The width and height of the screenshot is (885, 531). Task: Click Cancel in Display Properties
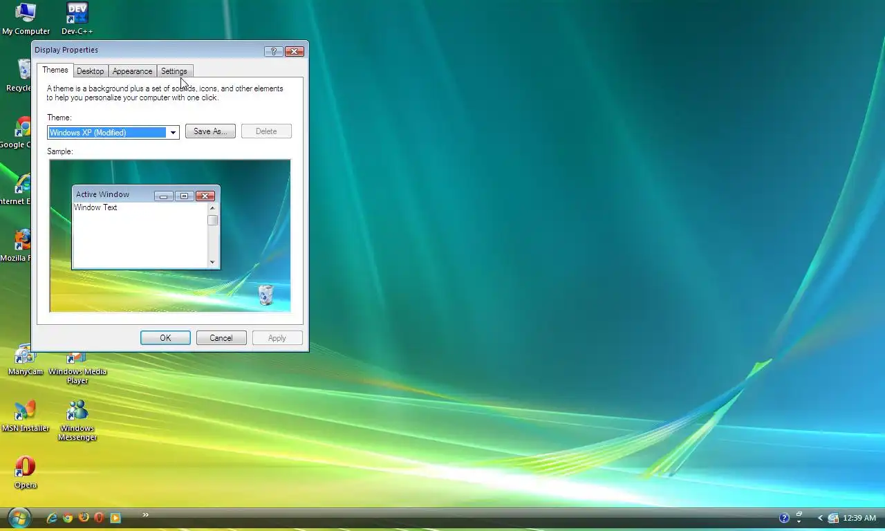pyautogui.click(x=221, y=338)
